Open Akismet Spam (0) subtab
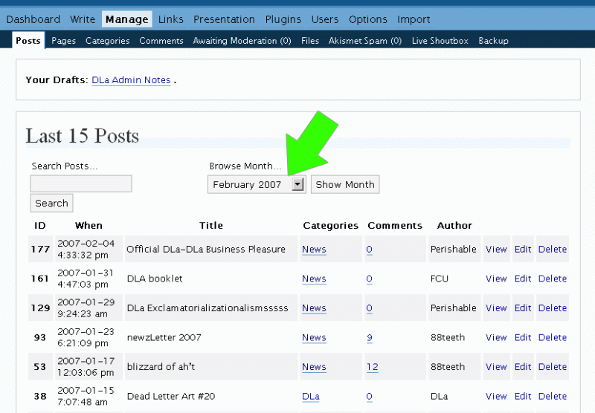The image size is (595, 413). [365, 41]
